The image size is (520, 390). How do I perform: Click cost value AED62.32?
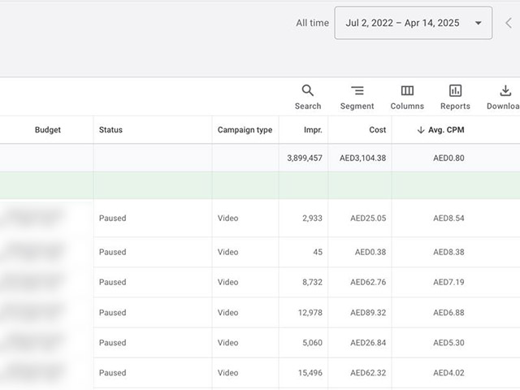tap(368, 373)
